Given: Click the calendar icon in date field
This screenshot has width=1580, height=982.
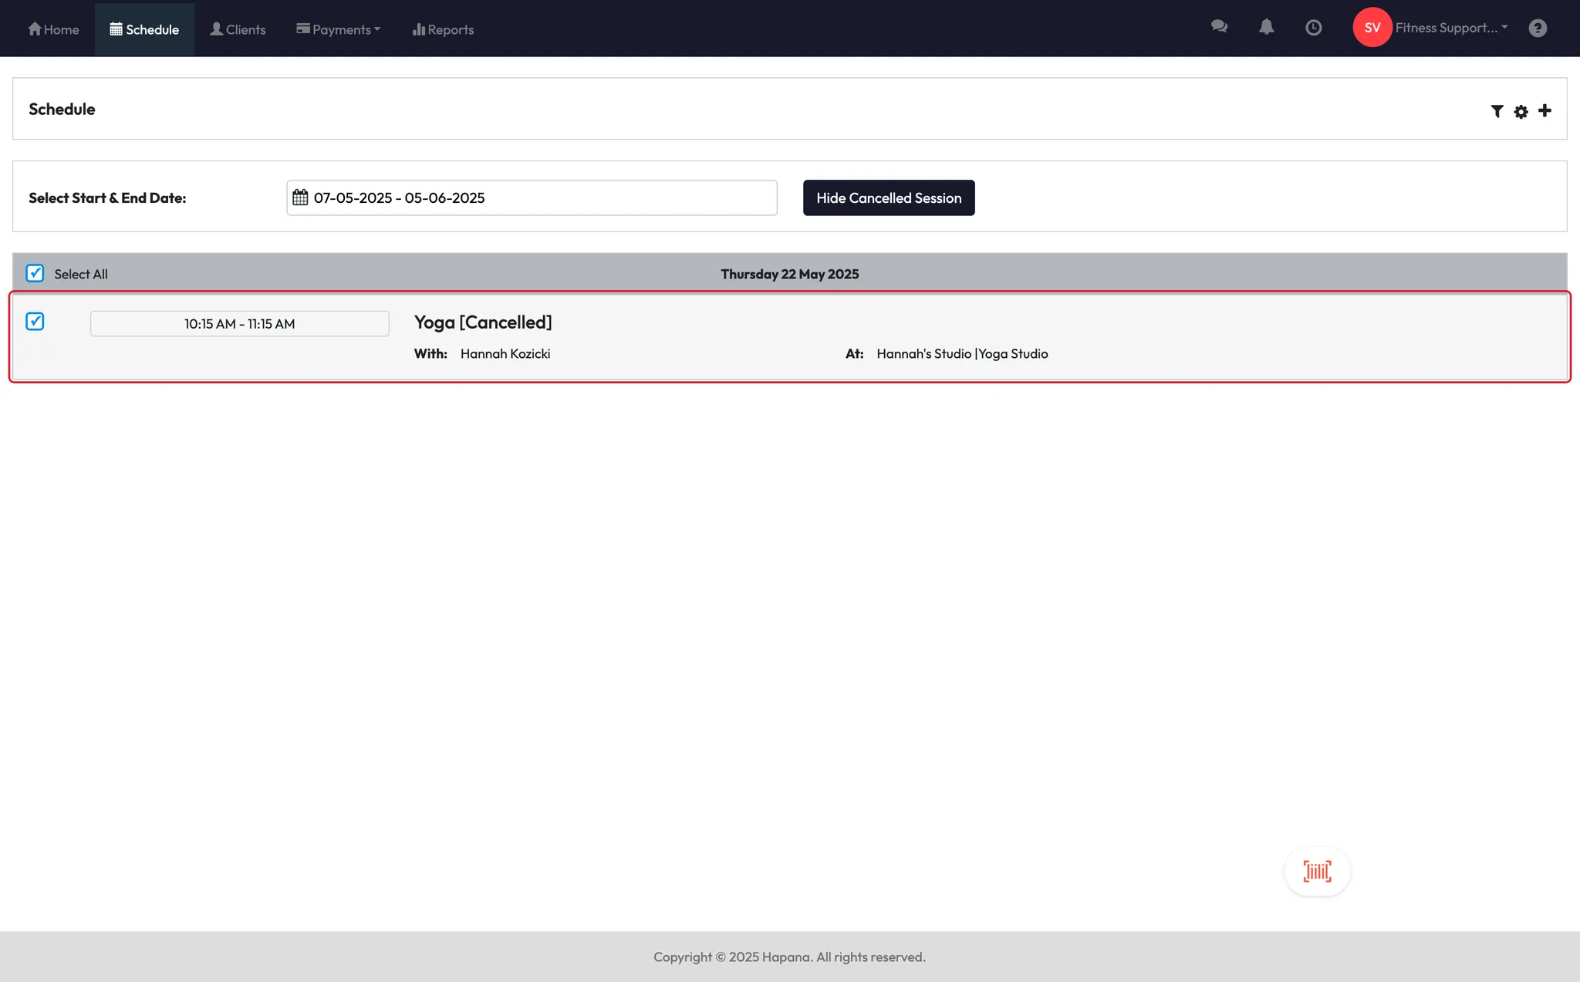Looking at the screenshot, I should [x=300, y=197].
